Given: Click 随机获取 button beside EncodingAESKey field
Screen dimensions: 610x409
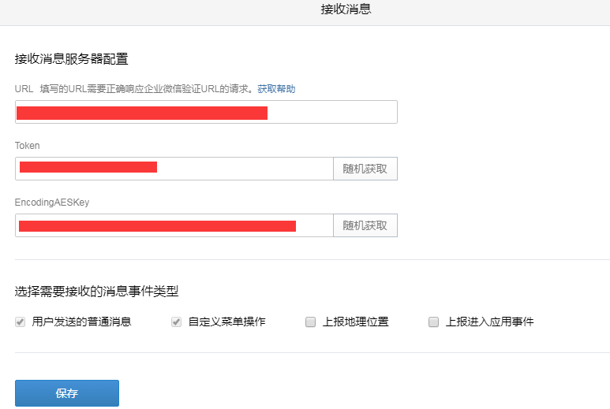Looking at the screenshot, I should tap(365, 225).
